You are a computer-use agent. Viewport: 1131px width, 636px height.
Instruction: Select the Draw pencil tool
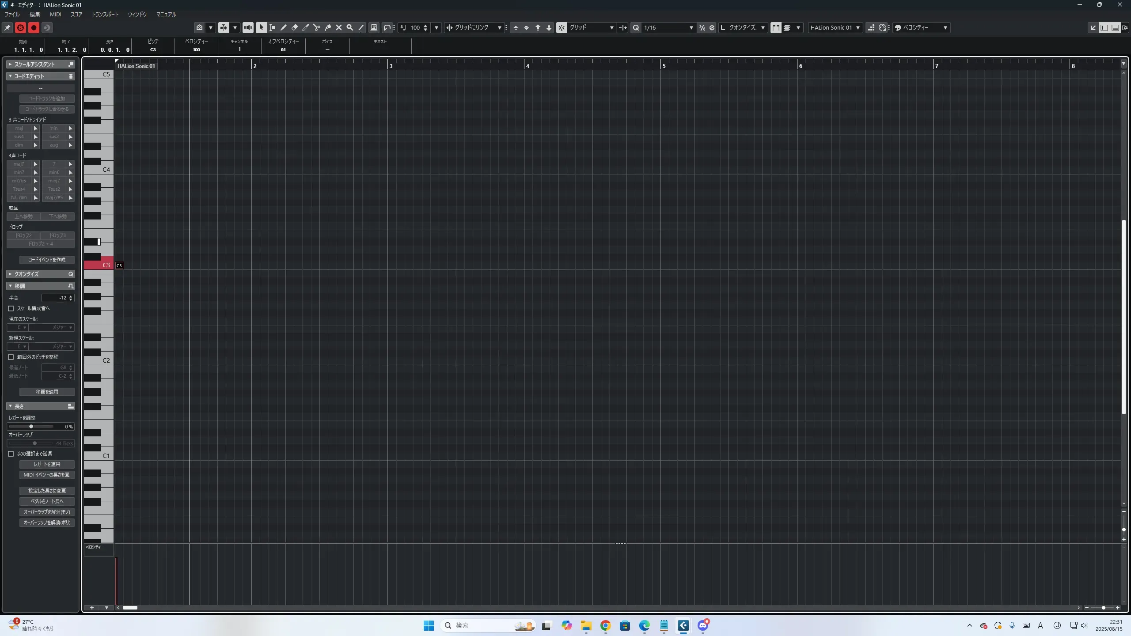(284, 27)
